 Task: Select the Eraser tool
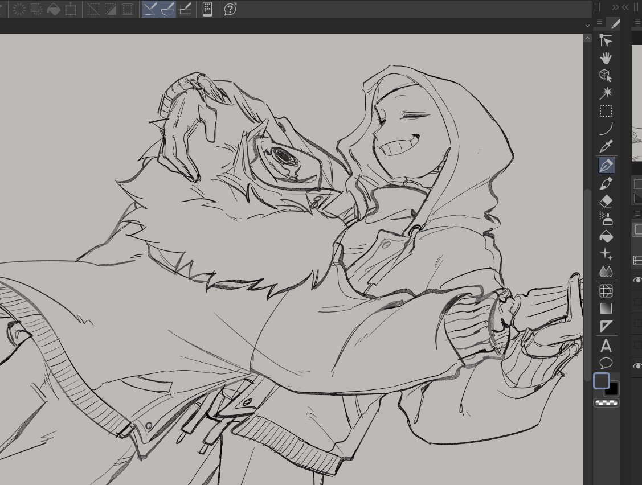pyautogui.click(x=606, y=202)
